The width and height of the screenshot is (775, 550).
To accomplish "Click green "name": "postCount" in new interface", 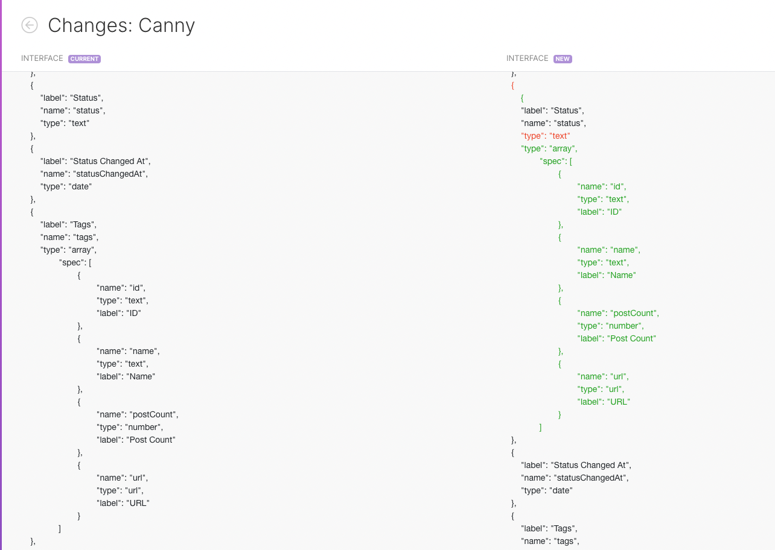I will 619,313.
